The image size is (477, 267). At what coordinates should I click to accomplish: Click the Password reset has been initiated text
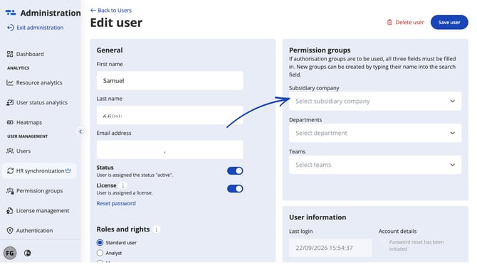416,245
